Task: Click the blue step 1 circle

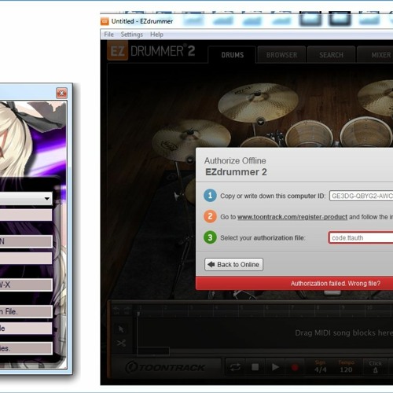Action: click(x=210, y=196)
